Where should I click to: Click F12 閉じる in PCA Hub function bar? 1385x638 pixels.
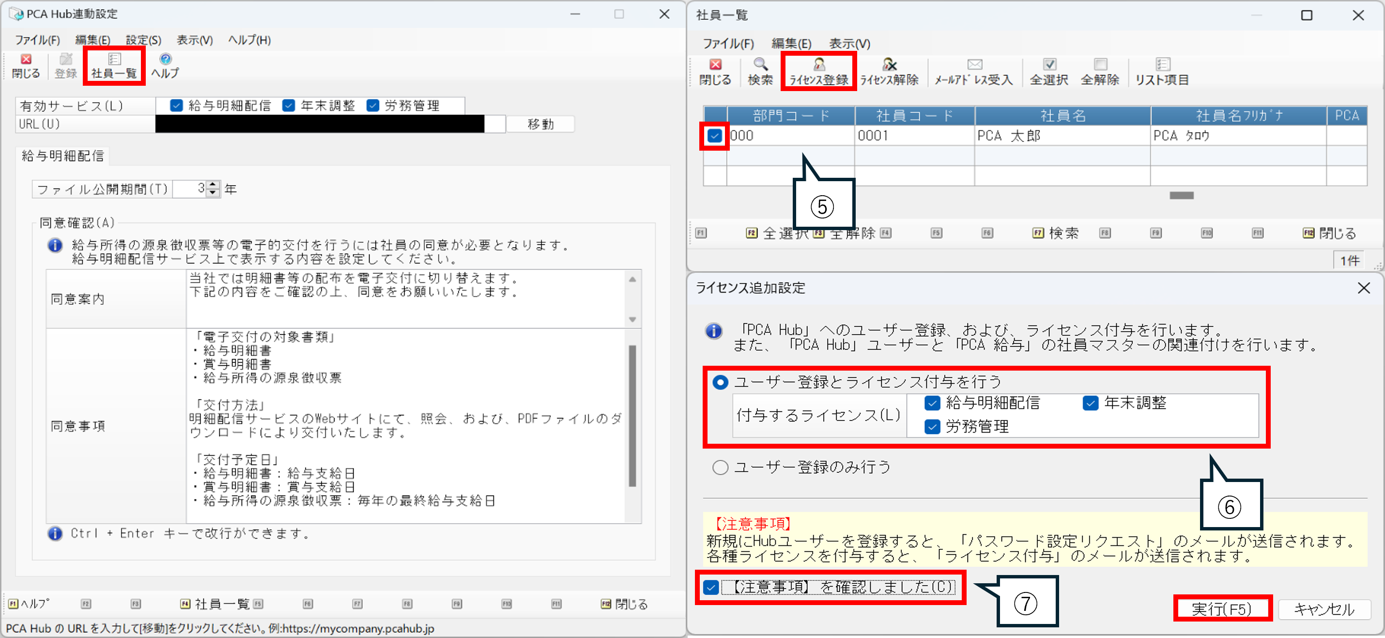tap(624, 604)
